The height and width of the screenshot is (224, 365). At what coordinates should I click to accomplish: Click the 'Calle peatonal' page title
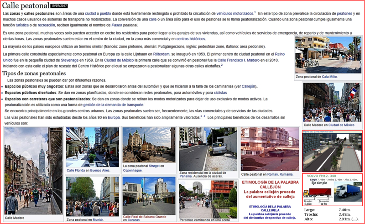26,5
